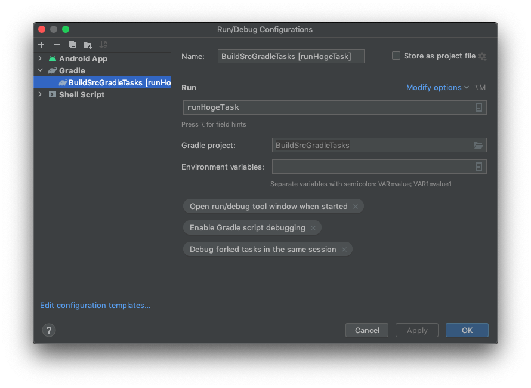This screenshot has height=388, width=531.
Task: Sort configurations alphabetically with the sort icon
Action: pos(103,45)
